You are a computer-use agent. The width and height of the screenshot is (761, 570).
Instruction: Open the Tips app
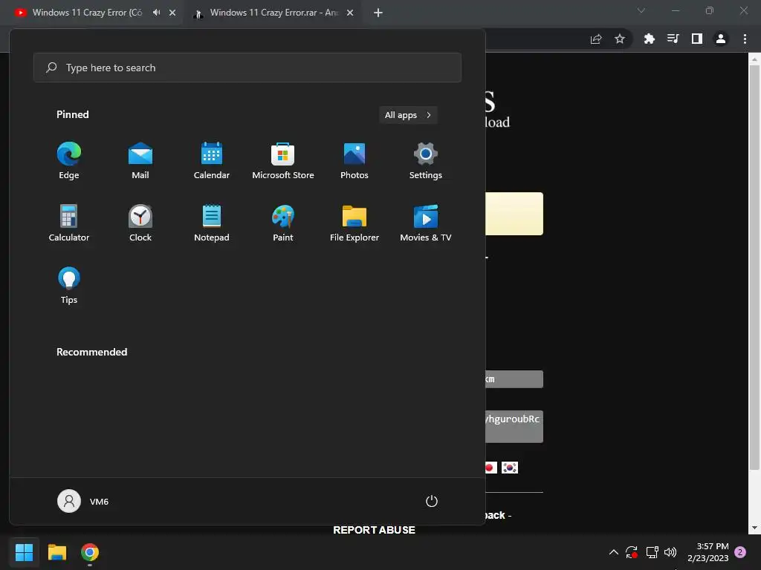[x=69, y=286]
